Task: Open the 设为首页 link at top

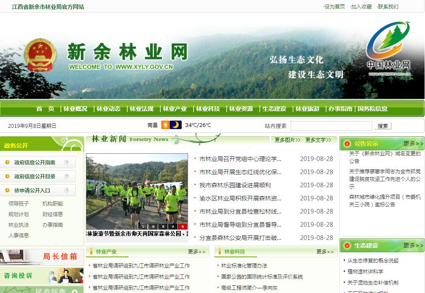Action: click(x=334, y=7)
